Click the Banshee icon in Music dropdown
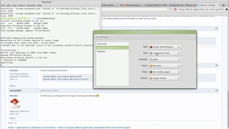The height and width of the screenshot is (129, 229). point(151,66)
